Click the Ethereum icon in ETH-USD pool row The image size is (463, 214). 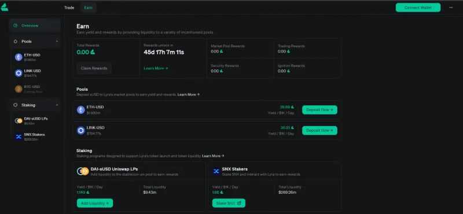[81, 110]
